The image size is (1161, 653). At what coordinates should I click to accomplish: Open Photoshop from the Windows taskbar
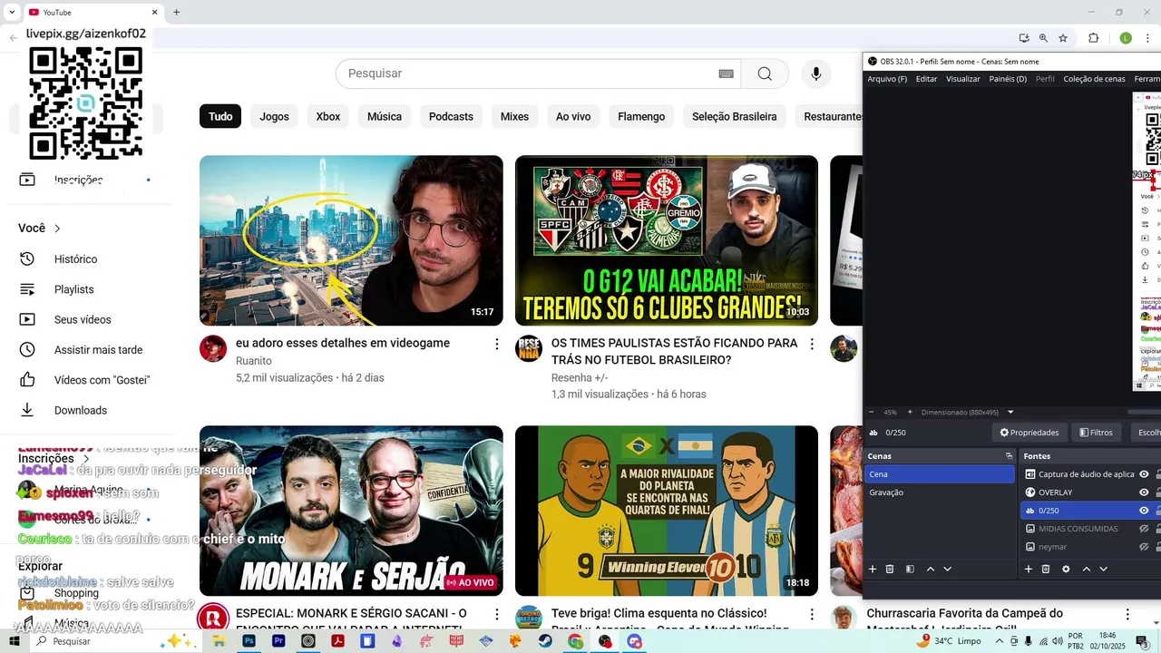point(249,641)
